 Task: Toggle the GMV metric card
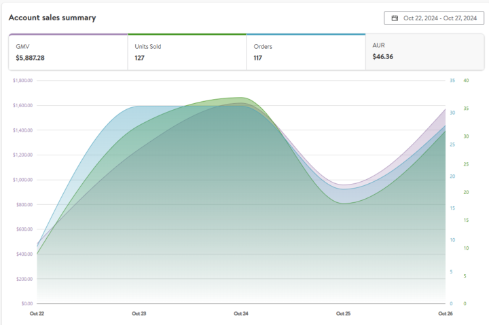pyautogui.click(x=67, y=52)
